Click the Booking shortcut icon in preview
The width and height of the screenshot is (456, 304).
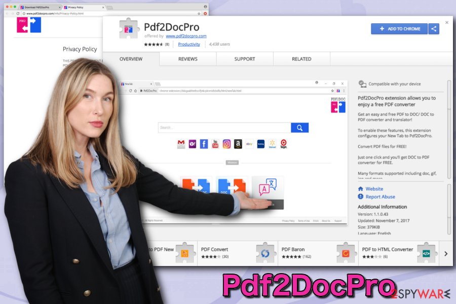261,144
